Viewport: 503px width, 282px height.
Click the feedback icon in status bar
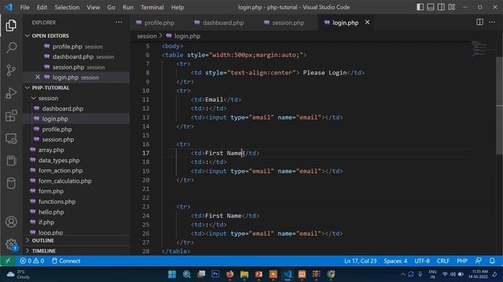[478, 261]
